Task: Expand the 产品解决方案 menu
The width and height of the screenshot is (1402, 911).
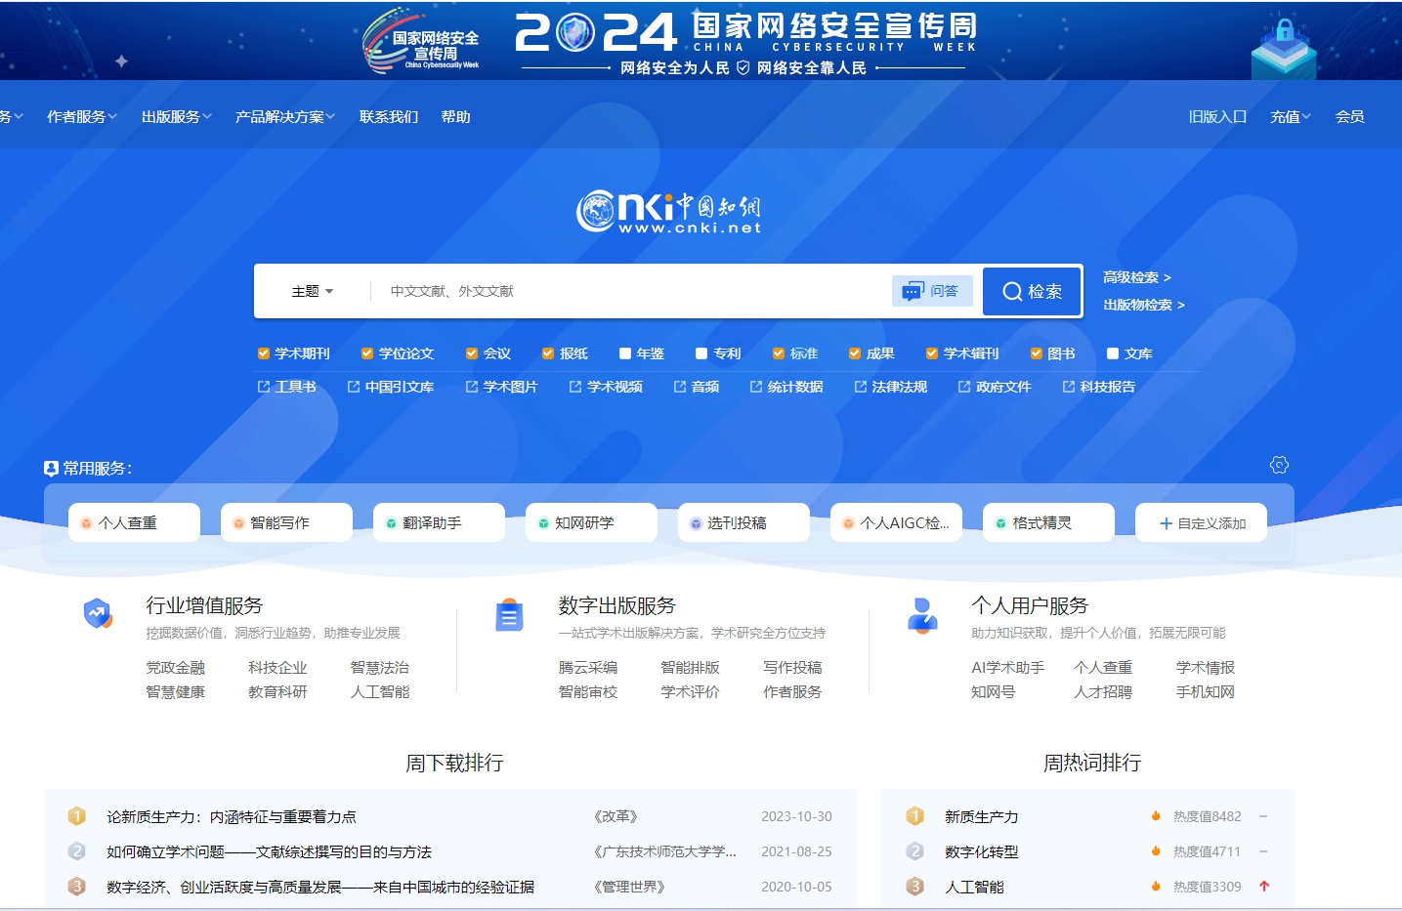Action: pyautogui.click(x=285, y=116)
